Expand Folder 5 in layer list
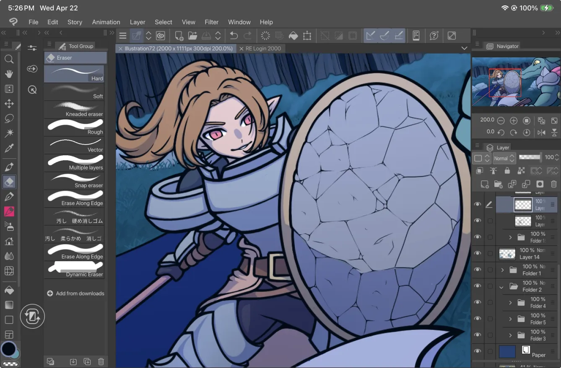Screen dimensions: 561x368 click(x=510, y=319)
